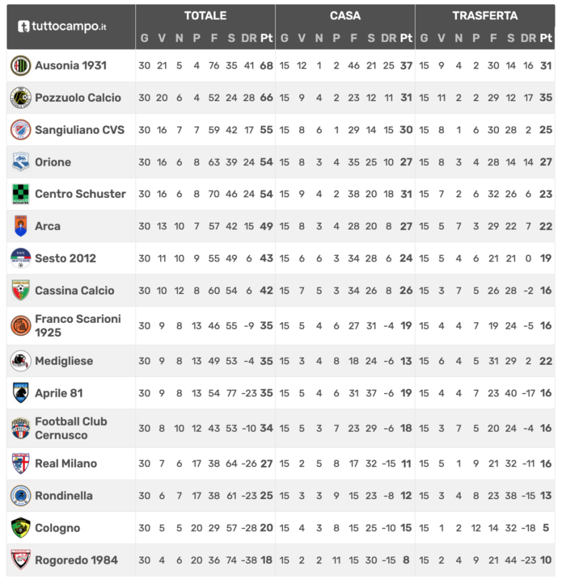
Task: Click the Ausonia 1931 team crest
Action: 21,66
